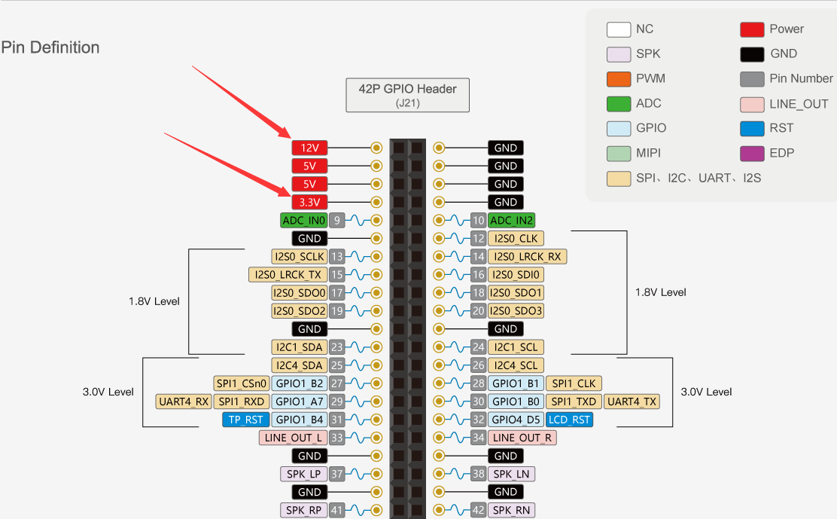Select the green ADC_IN0 pin label

tap(304, 221)
